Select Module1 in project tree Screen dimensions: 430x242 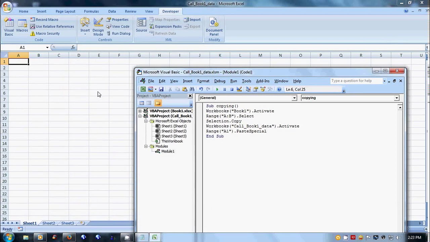pos(168,151)
